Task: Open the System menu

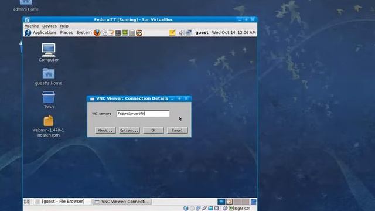Action: pyautogui.click(x=84, y=33)
